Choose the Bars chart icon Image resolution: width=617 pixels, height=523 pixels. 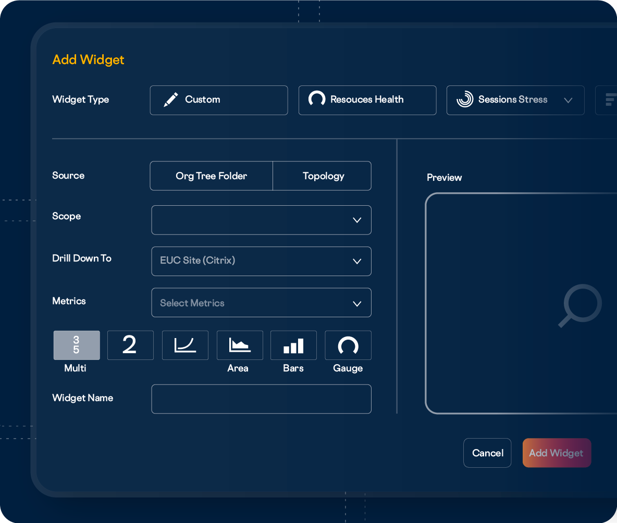click(x=293, y=345)
